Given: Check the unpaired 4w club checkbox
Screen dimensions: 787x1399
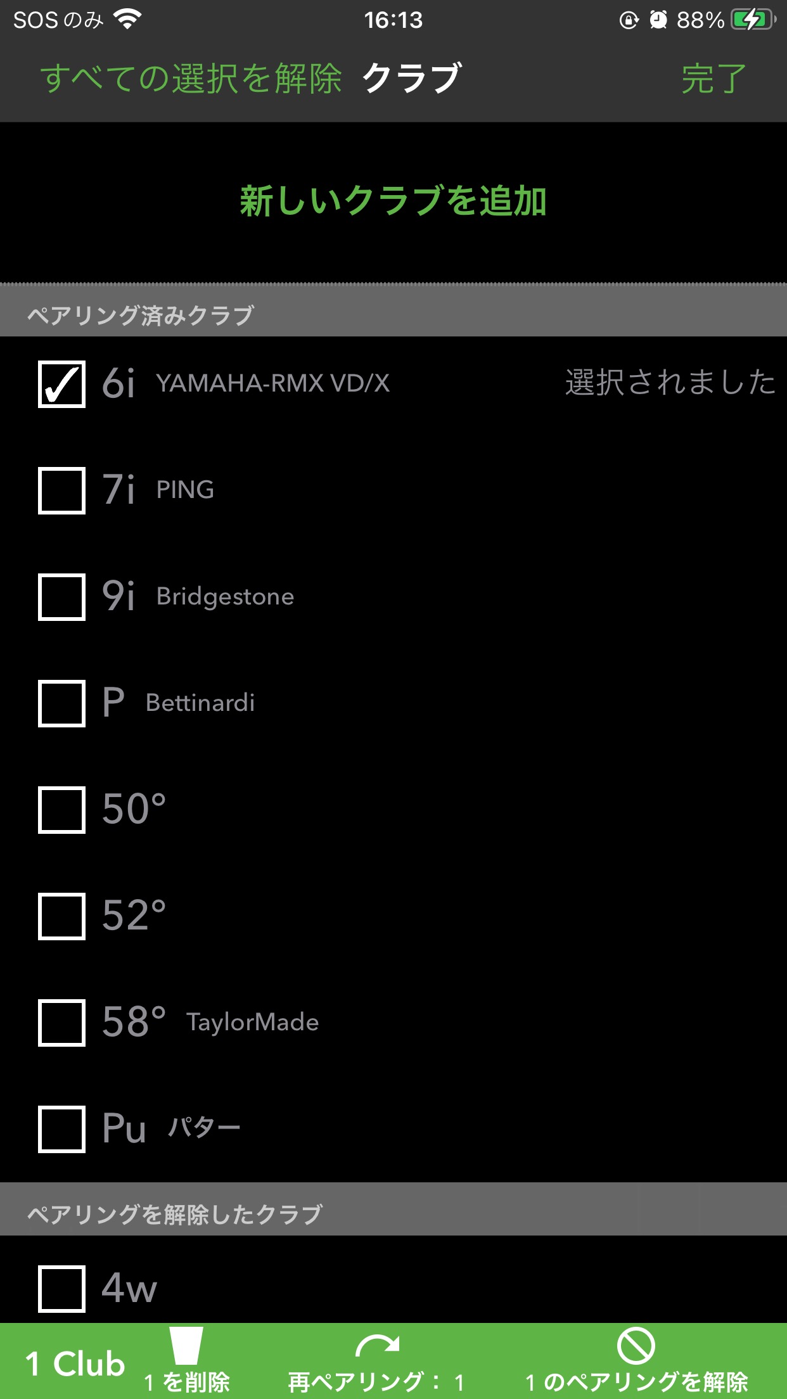Looking at the screenshot, I should [x=61, y=1289].
